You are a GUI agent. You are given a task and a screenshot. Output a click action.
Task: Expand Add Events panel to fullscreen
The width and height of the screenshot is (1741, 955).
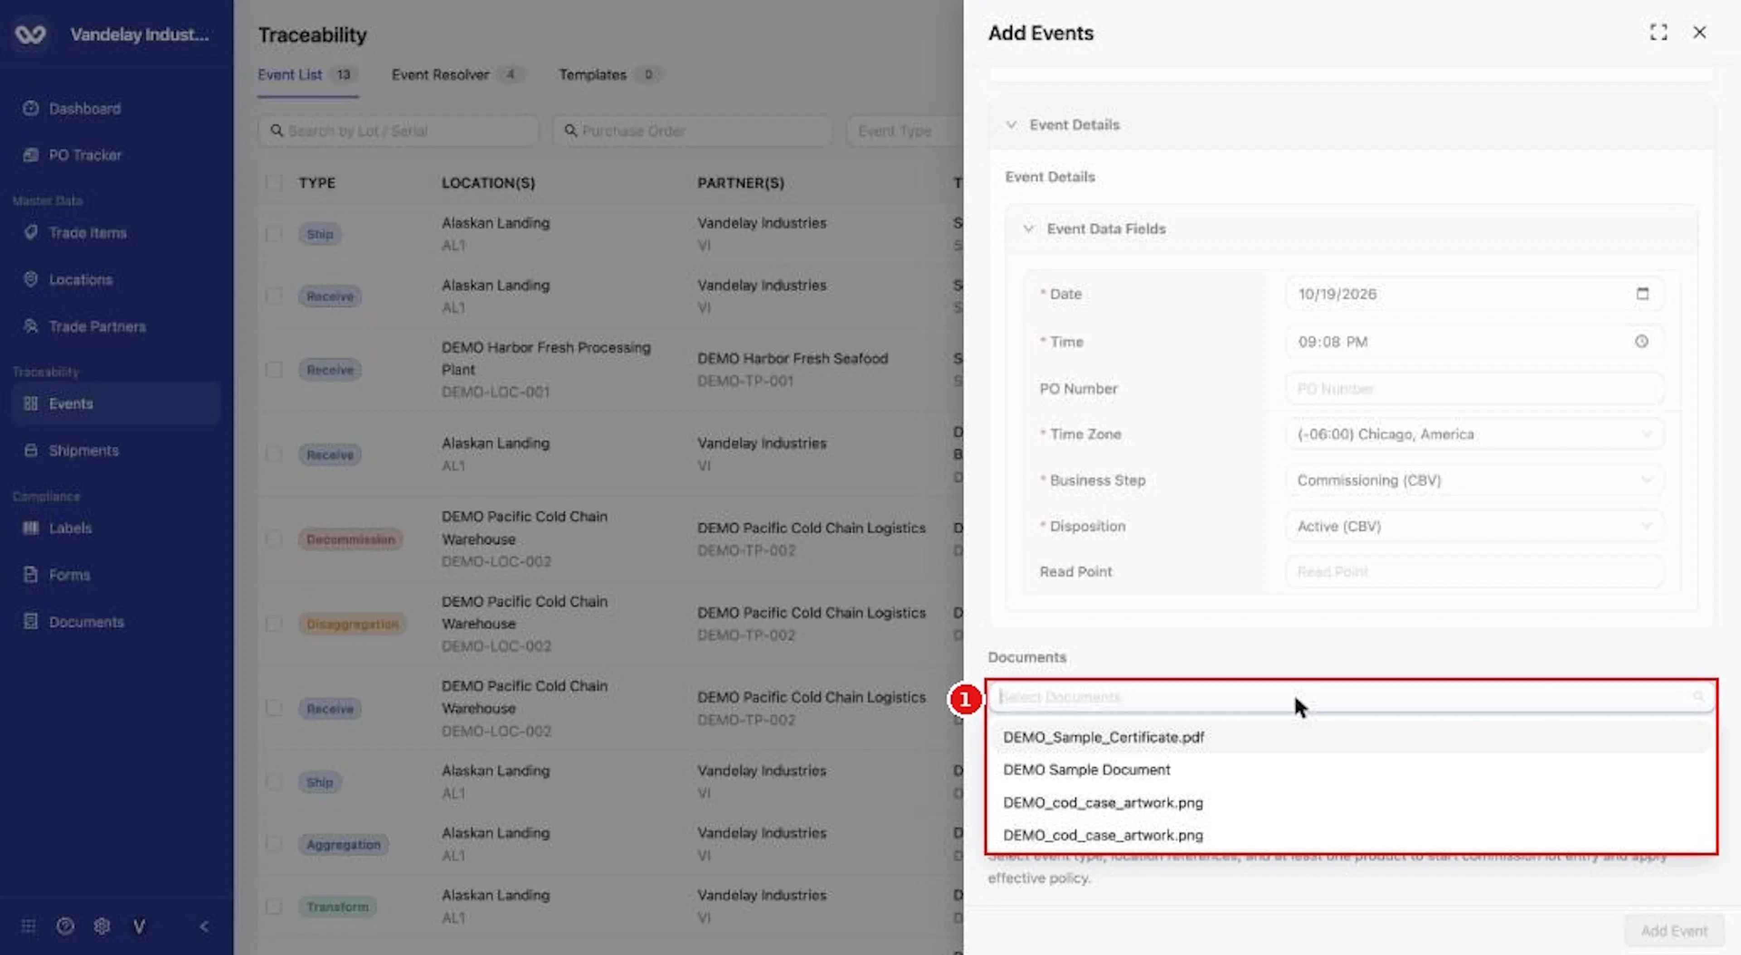pyautogui.click(x=1658, y=33)
